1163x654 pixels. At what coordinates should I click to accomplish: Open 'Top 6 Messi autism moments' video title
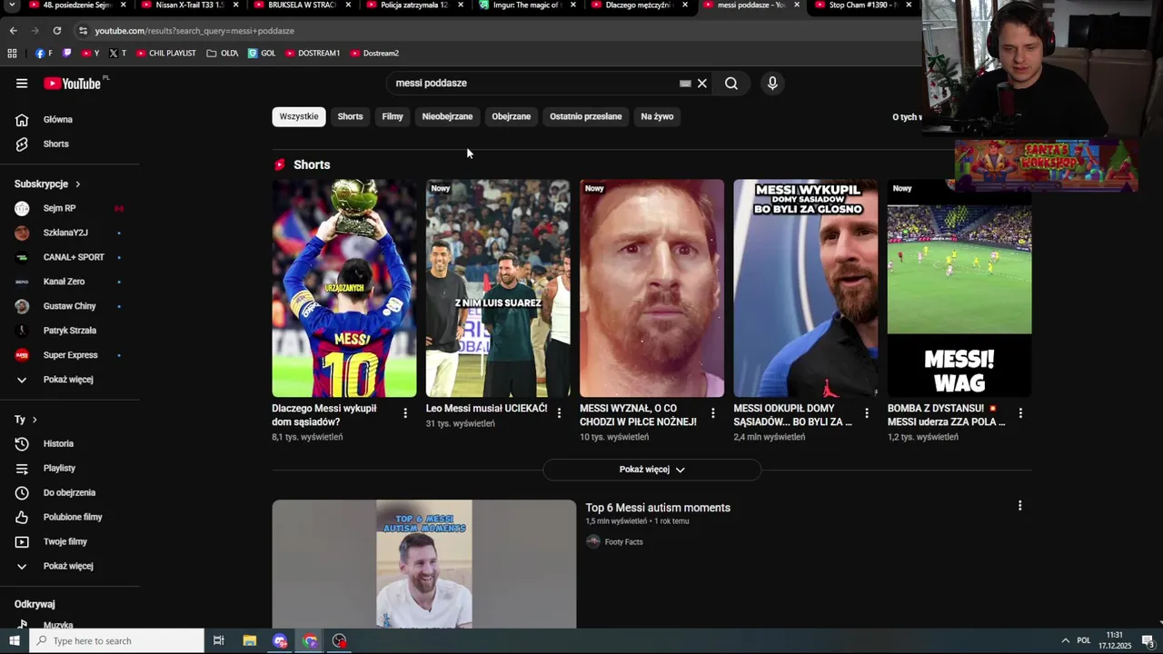tap(658, 508)
